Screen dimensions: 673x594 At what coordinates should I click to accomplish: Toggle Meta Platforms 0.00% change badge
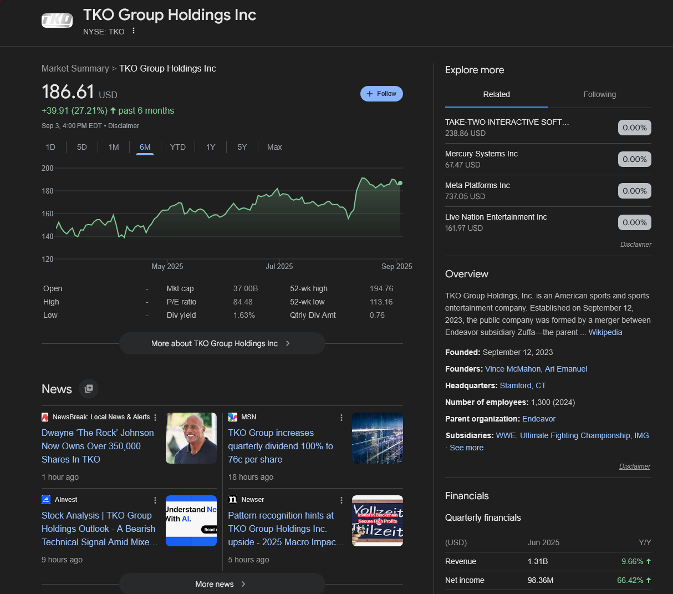(x=634, y=191)
